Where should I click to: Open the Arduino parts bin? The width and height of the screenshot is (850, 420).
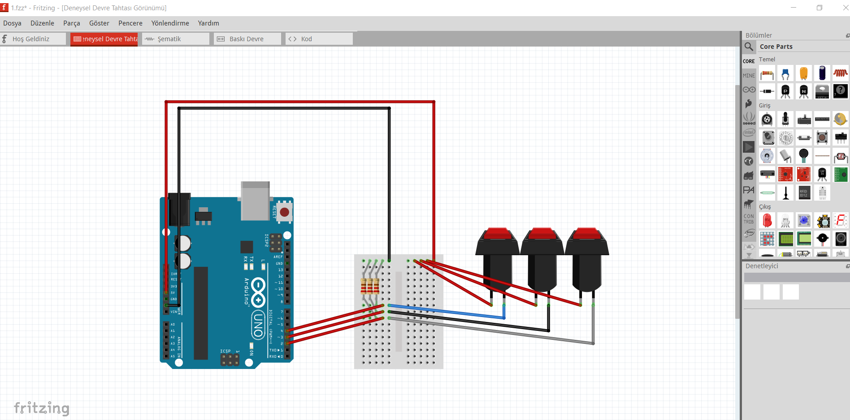tap(749, 90)
